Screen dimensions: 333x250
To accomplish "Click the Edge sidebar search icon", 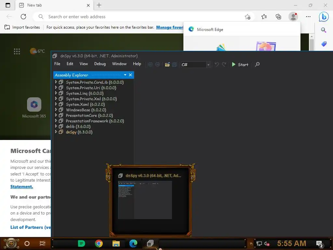I will tap(324, 30).
